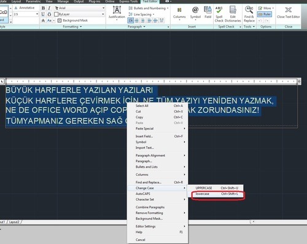Open Columns tool in Insert panel
This screenshot has height=244, width=307.
click(179, 13)
